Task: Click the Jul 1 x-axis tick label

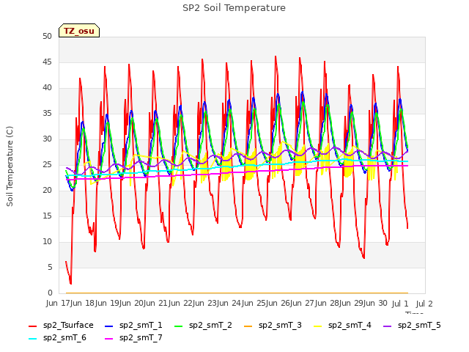Action: pyautogui.click(x=400, y=304)
